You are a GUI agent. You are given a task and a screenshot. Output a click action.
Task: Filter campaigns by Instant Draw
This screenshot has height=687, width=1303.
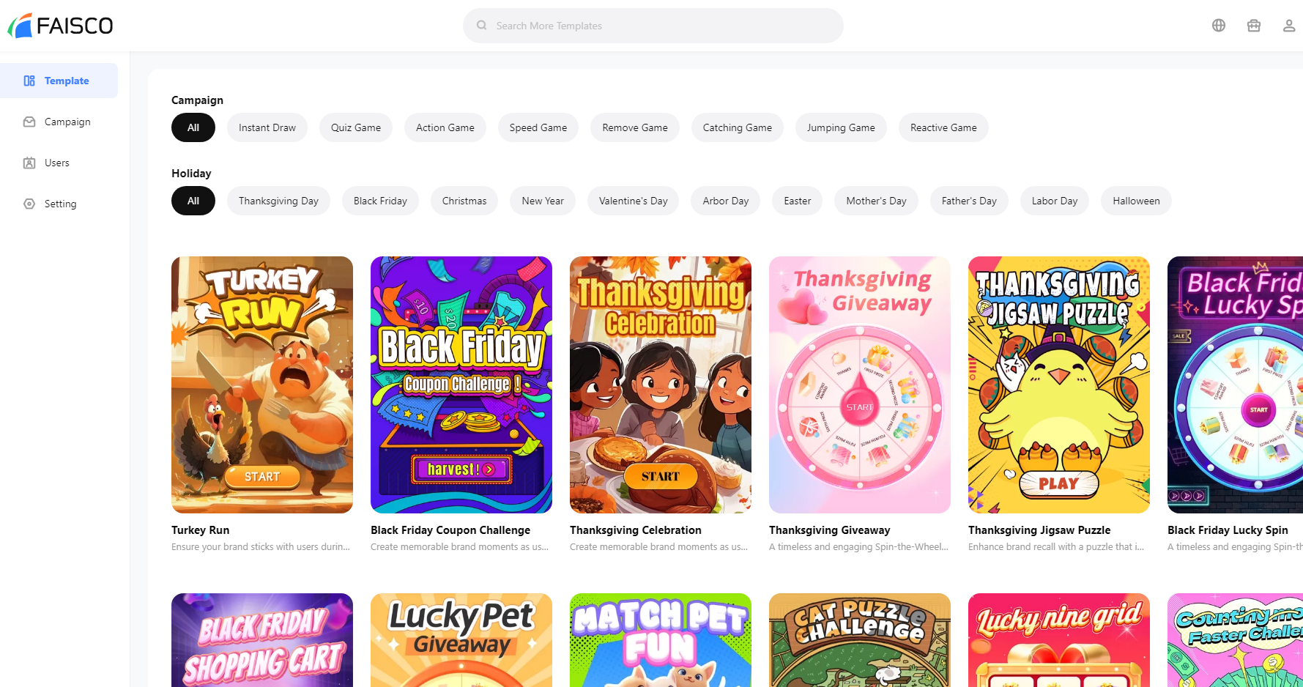(x=267, y=127)
